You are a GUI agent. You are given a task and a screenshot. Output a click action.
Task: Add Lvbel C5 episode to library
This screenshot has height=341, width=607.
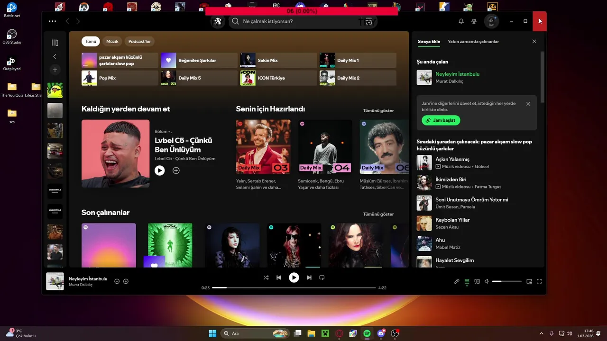176,170
